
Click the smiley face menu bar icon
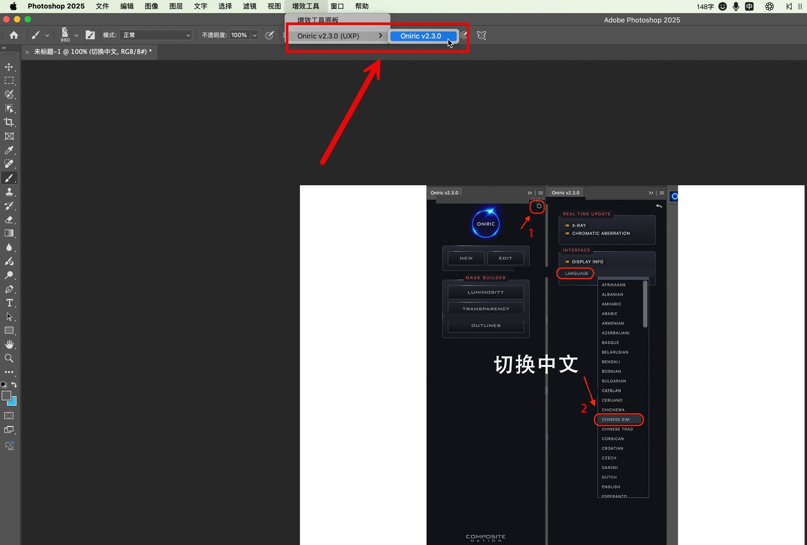point(723,6)
